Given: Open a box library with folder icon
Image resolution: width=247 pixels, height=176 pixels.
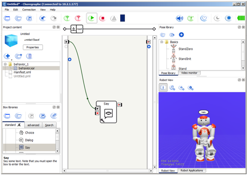Looking at the screenshot, I should 19,116.
